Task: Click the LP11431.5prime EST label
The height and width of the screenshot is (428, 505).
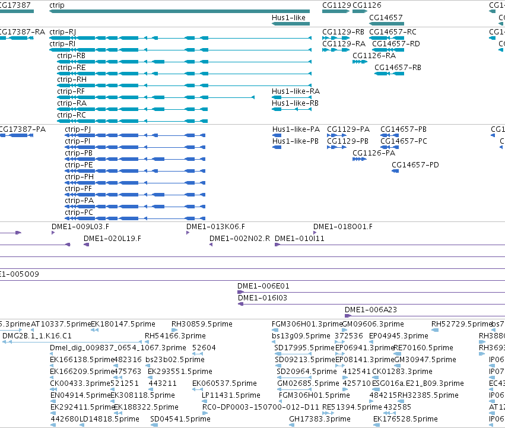Action: (231, 396)
